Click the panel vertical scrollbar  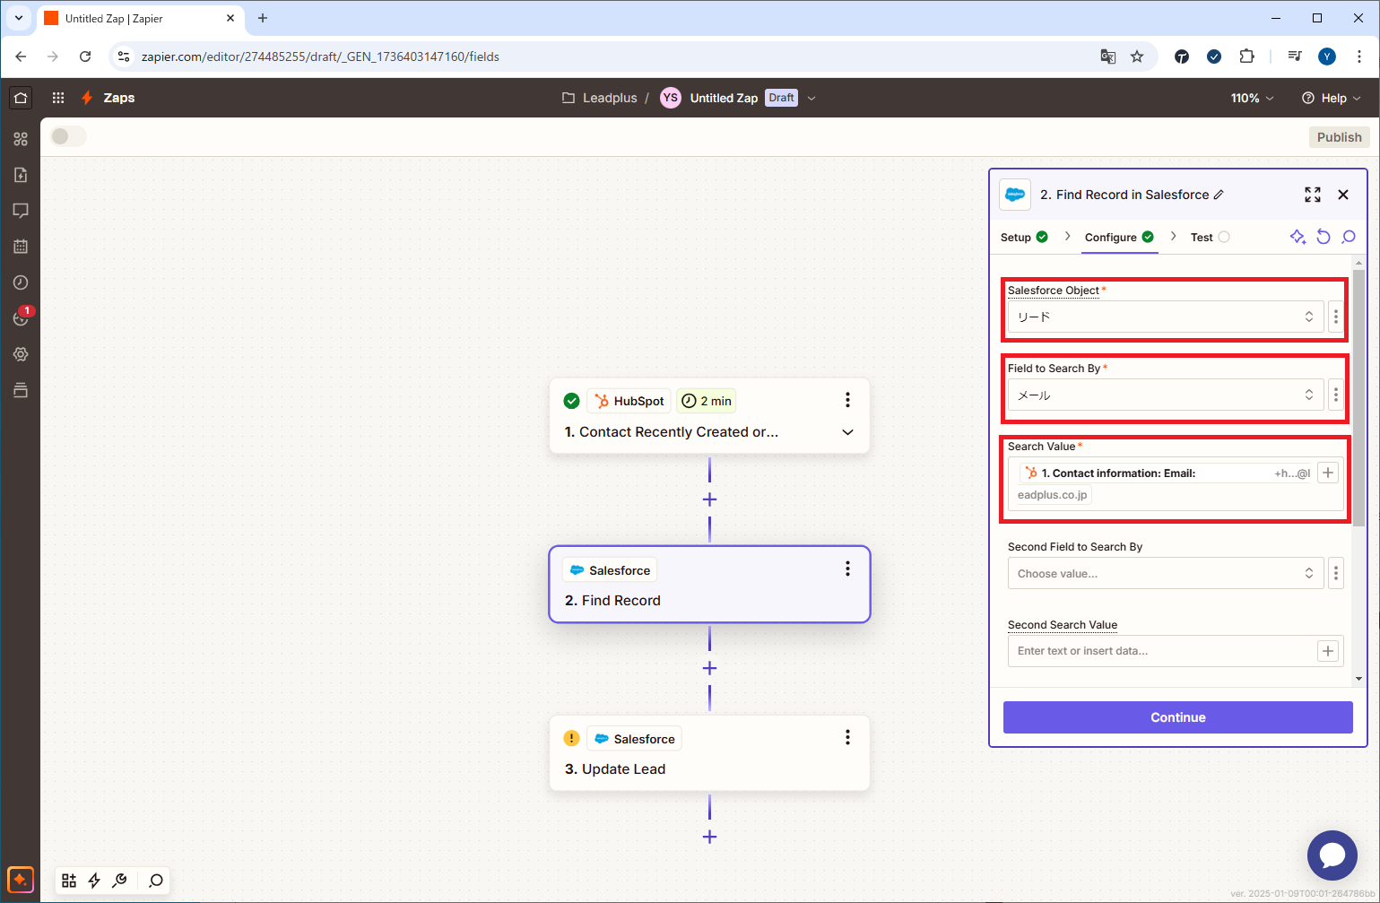coord(1358,397)
